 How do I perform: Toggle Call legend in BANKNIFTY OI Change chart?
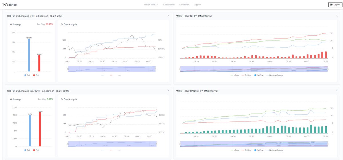point(27,150)
